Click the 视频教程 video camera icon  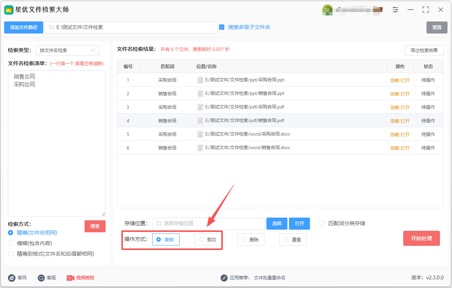71,278
